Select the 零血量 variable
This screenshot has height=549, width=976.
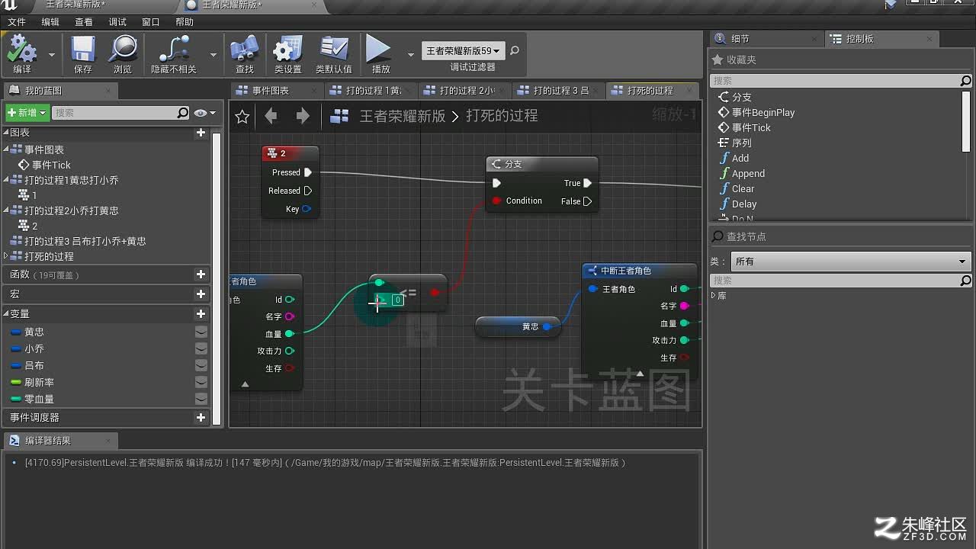click(x=39, y=399)
